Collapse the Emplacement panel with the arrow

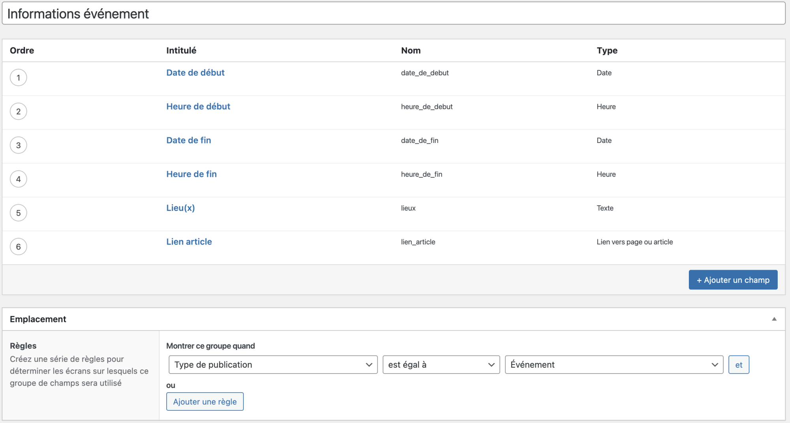[774, 319]
